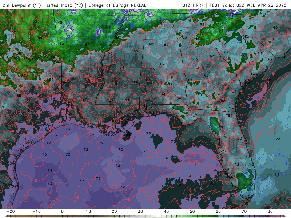
Task: Click the 'Valid: 02Z WED APR 23 2025' text
Action: (254, 5)
